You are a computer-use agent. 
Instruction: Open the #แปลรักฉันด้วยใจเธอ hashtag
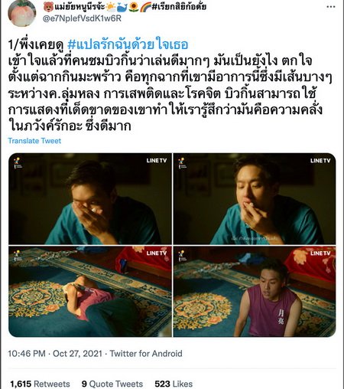(128, 44)
